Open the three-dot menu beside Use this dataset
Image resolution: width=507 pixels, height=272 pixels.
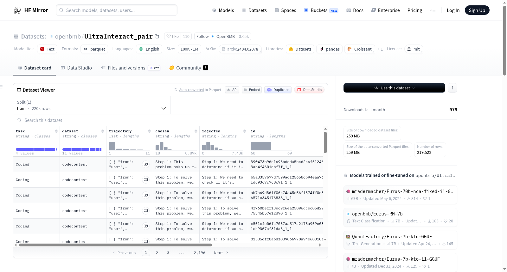(x=452, y=88)
